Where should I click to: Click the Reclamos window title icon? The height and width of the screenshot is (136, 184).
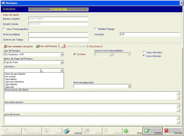point(3,3)
